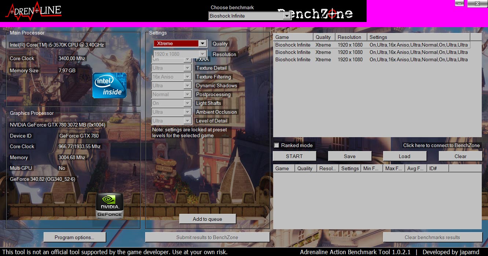Click Add to queue button
This screenshot has width=488, height=256.
[207, 219]
